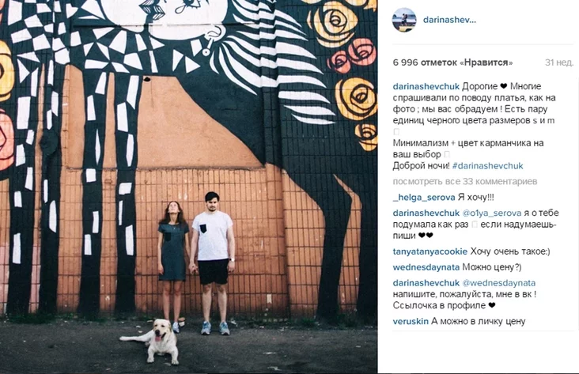Click the heart emoji after Ссылочка в профиле
Image resolution: width=579 pixels, height=374 pixels.
coord(491,305)
